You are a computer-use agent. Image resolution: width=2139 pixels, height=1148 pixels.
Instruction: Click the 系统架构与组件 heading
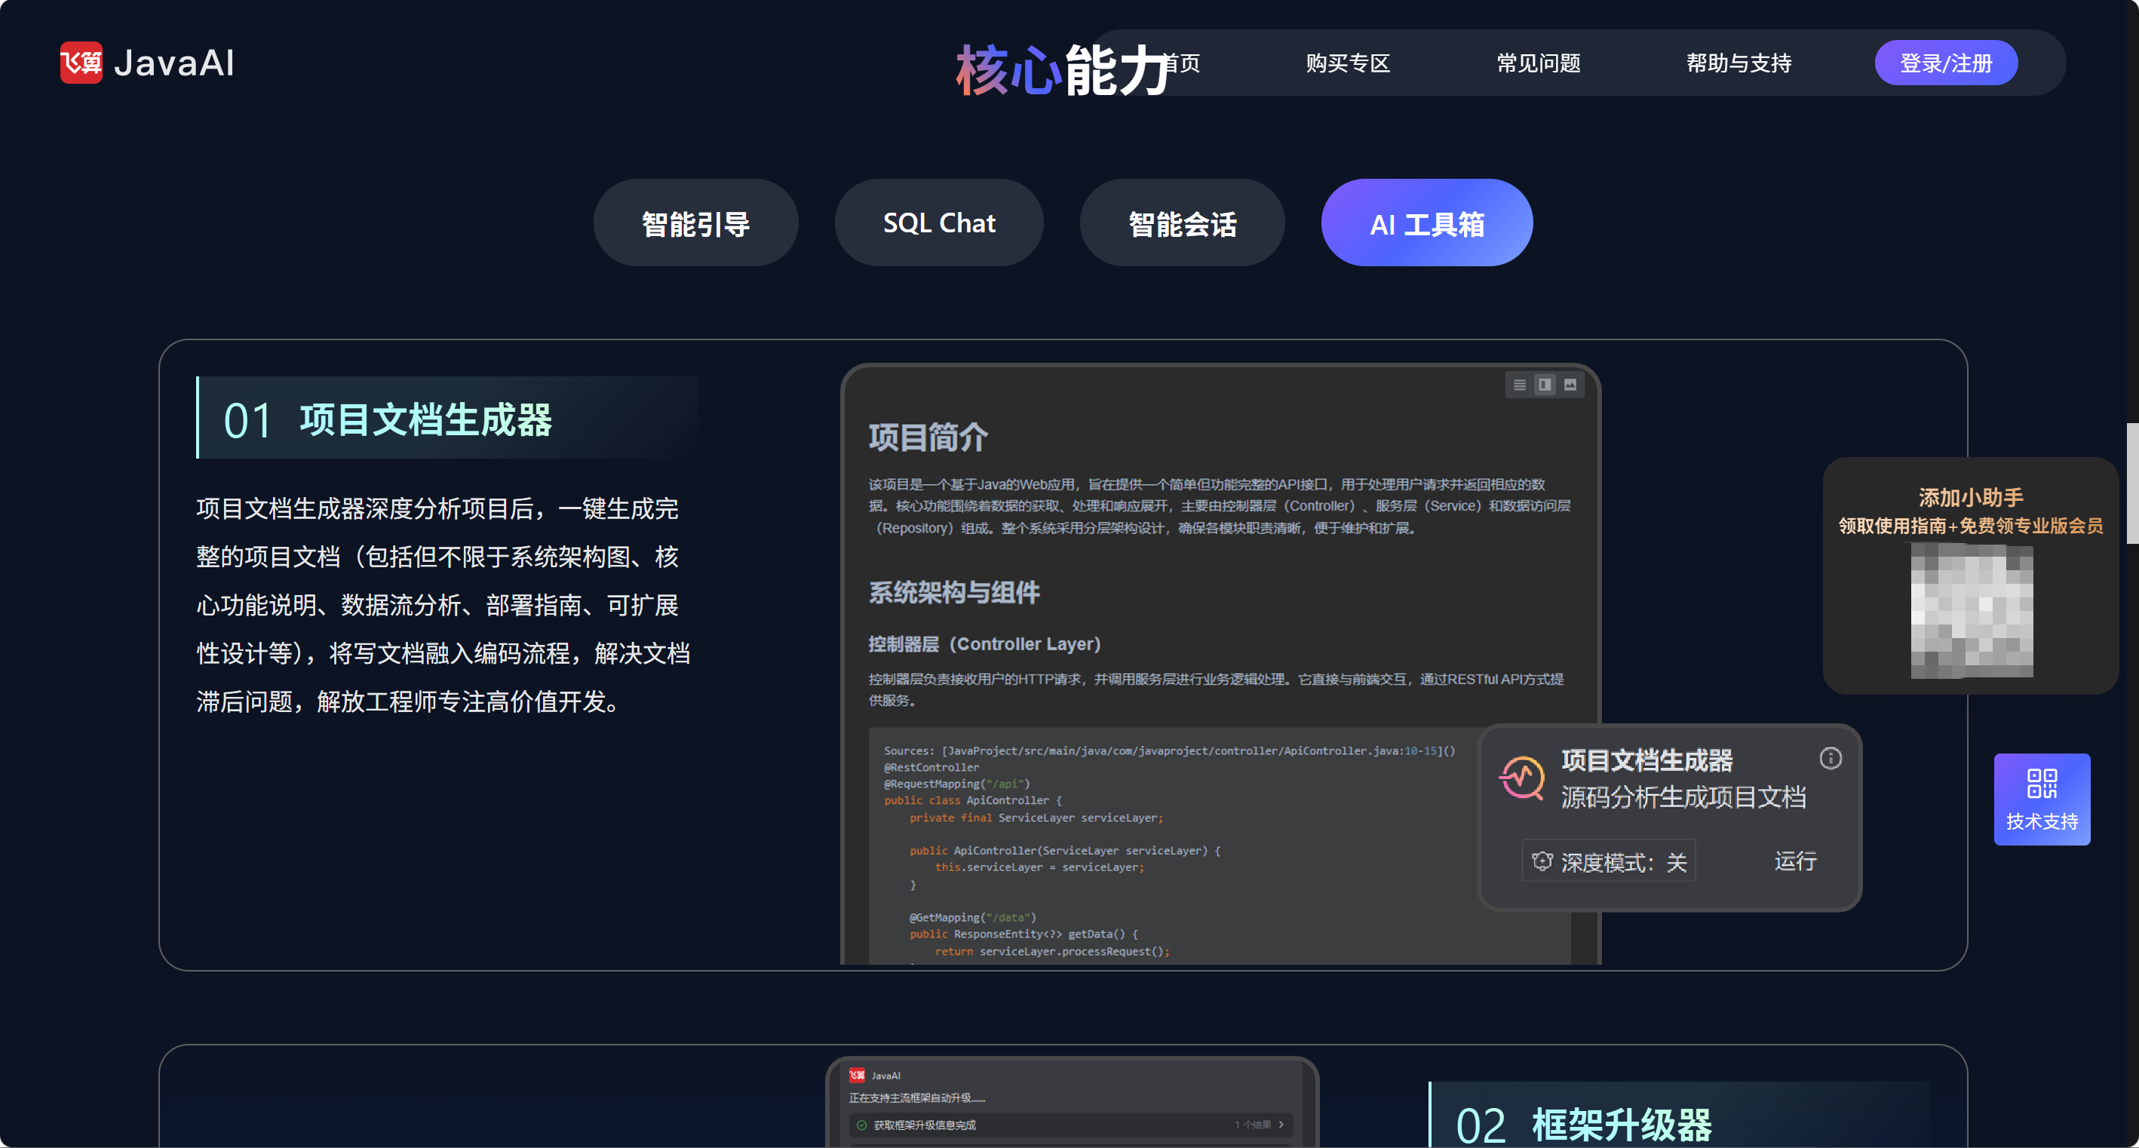coord(954,592)
